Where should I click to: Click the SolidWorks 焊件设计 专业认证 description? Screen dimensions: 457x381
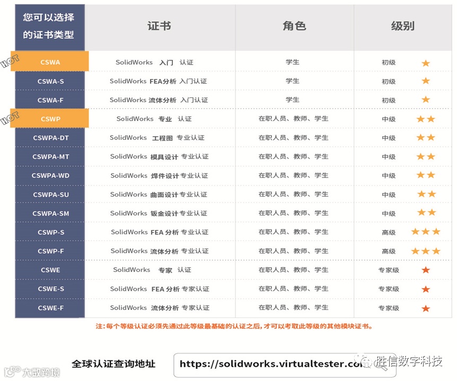click(x=160, y=175)
